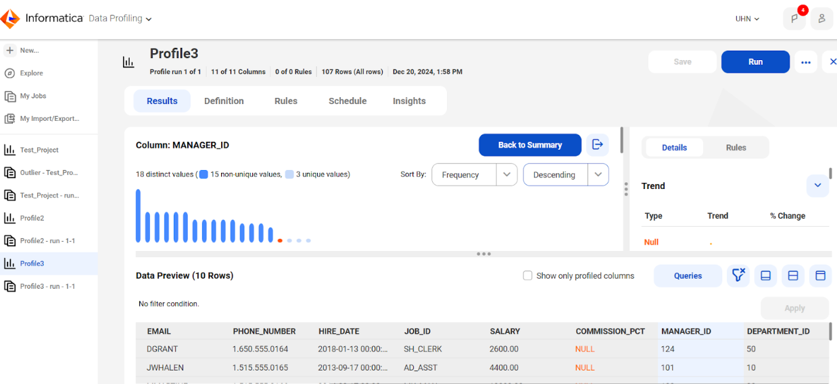Click the DEPARTMENT_ID column header

(778, 331)
